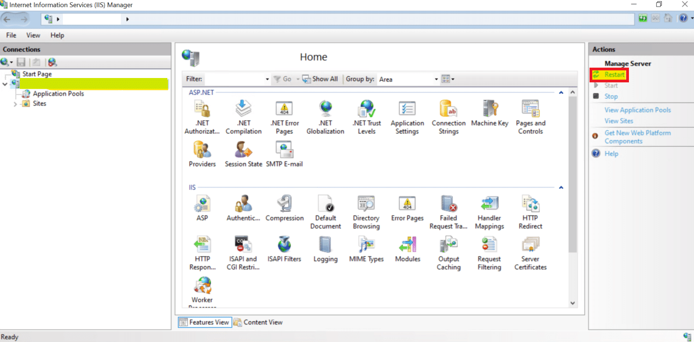Open the Directory Browsing feature
The image size is (694, 342).
tap(366, 212)
